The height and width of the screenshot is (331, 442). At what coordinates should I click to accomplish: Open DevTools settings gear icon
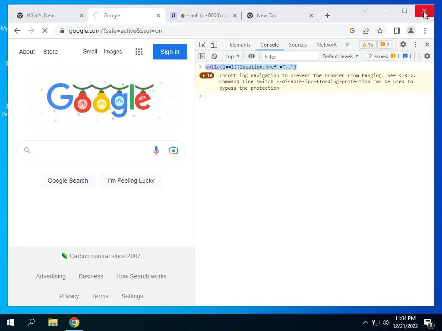pyautogui.click(x=403, y=44)
